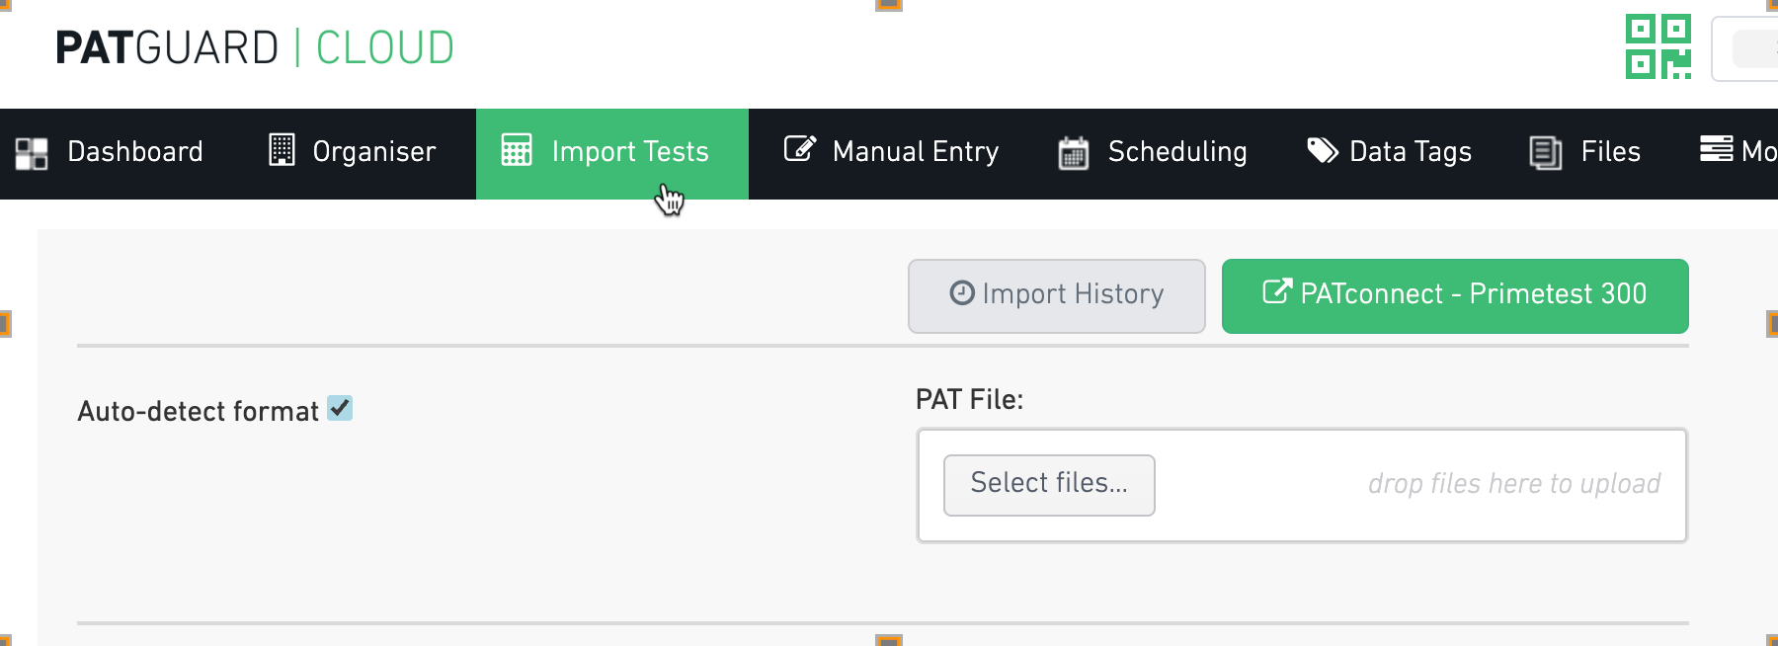Screen dimensions: 1778x646
Task: Click the Files document icon
Action: (x=1546, y=152)
